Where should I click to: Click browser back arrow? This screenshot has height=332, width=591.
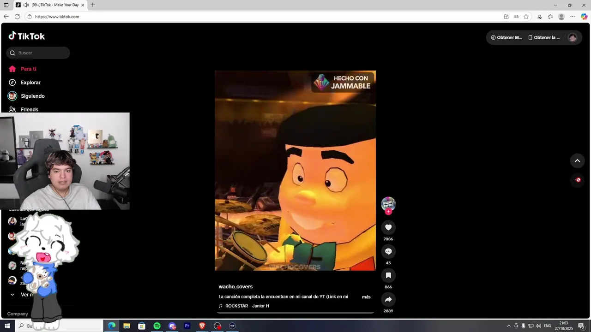[6, 17]
